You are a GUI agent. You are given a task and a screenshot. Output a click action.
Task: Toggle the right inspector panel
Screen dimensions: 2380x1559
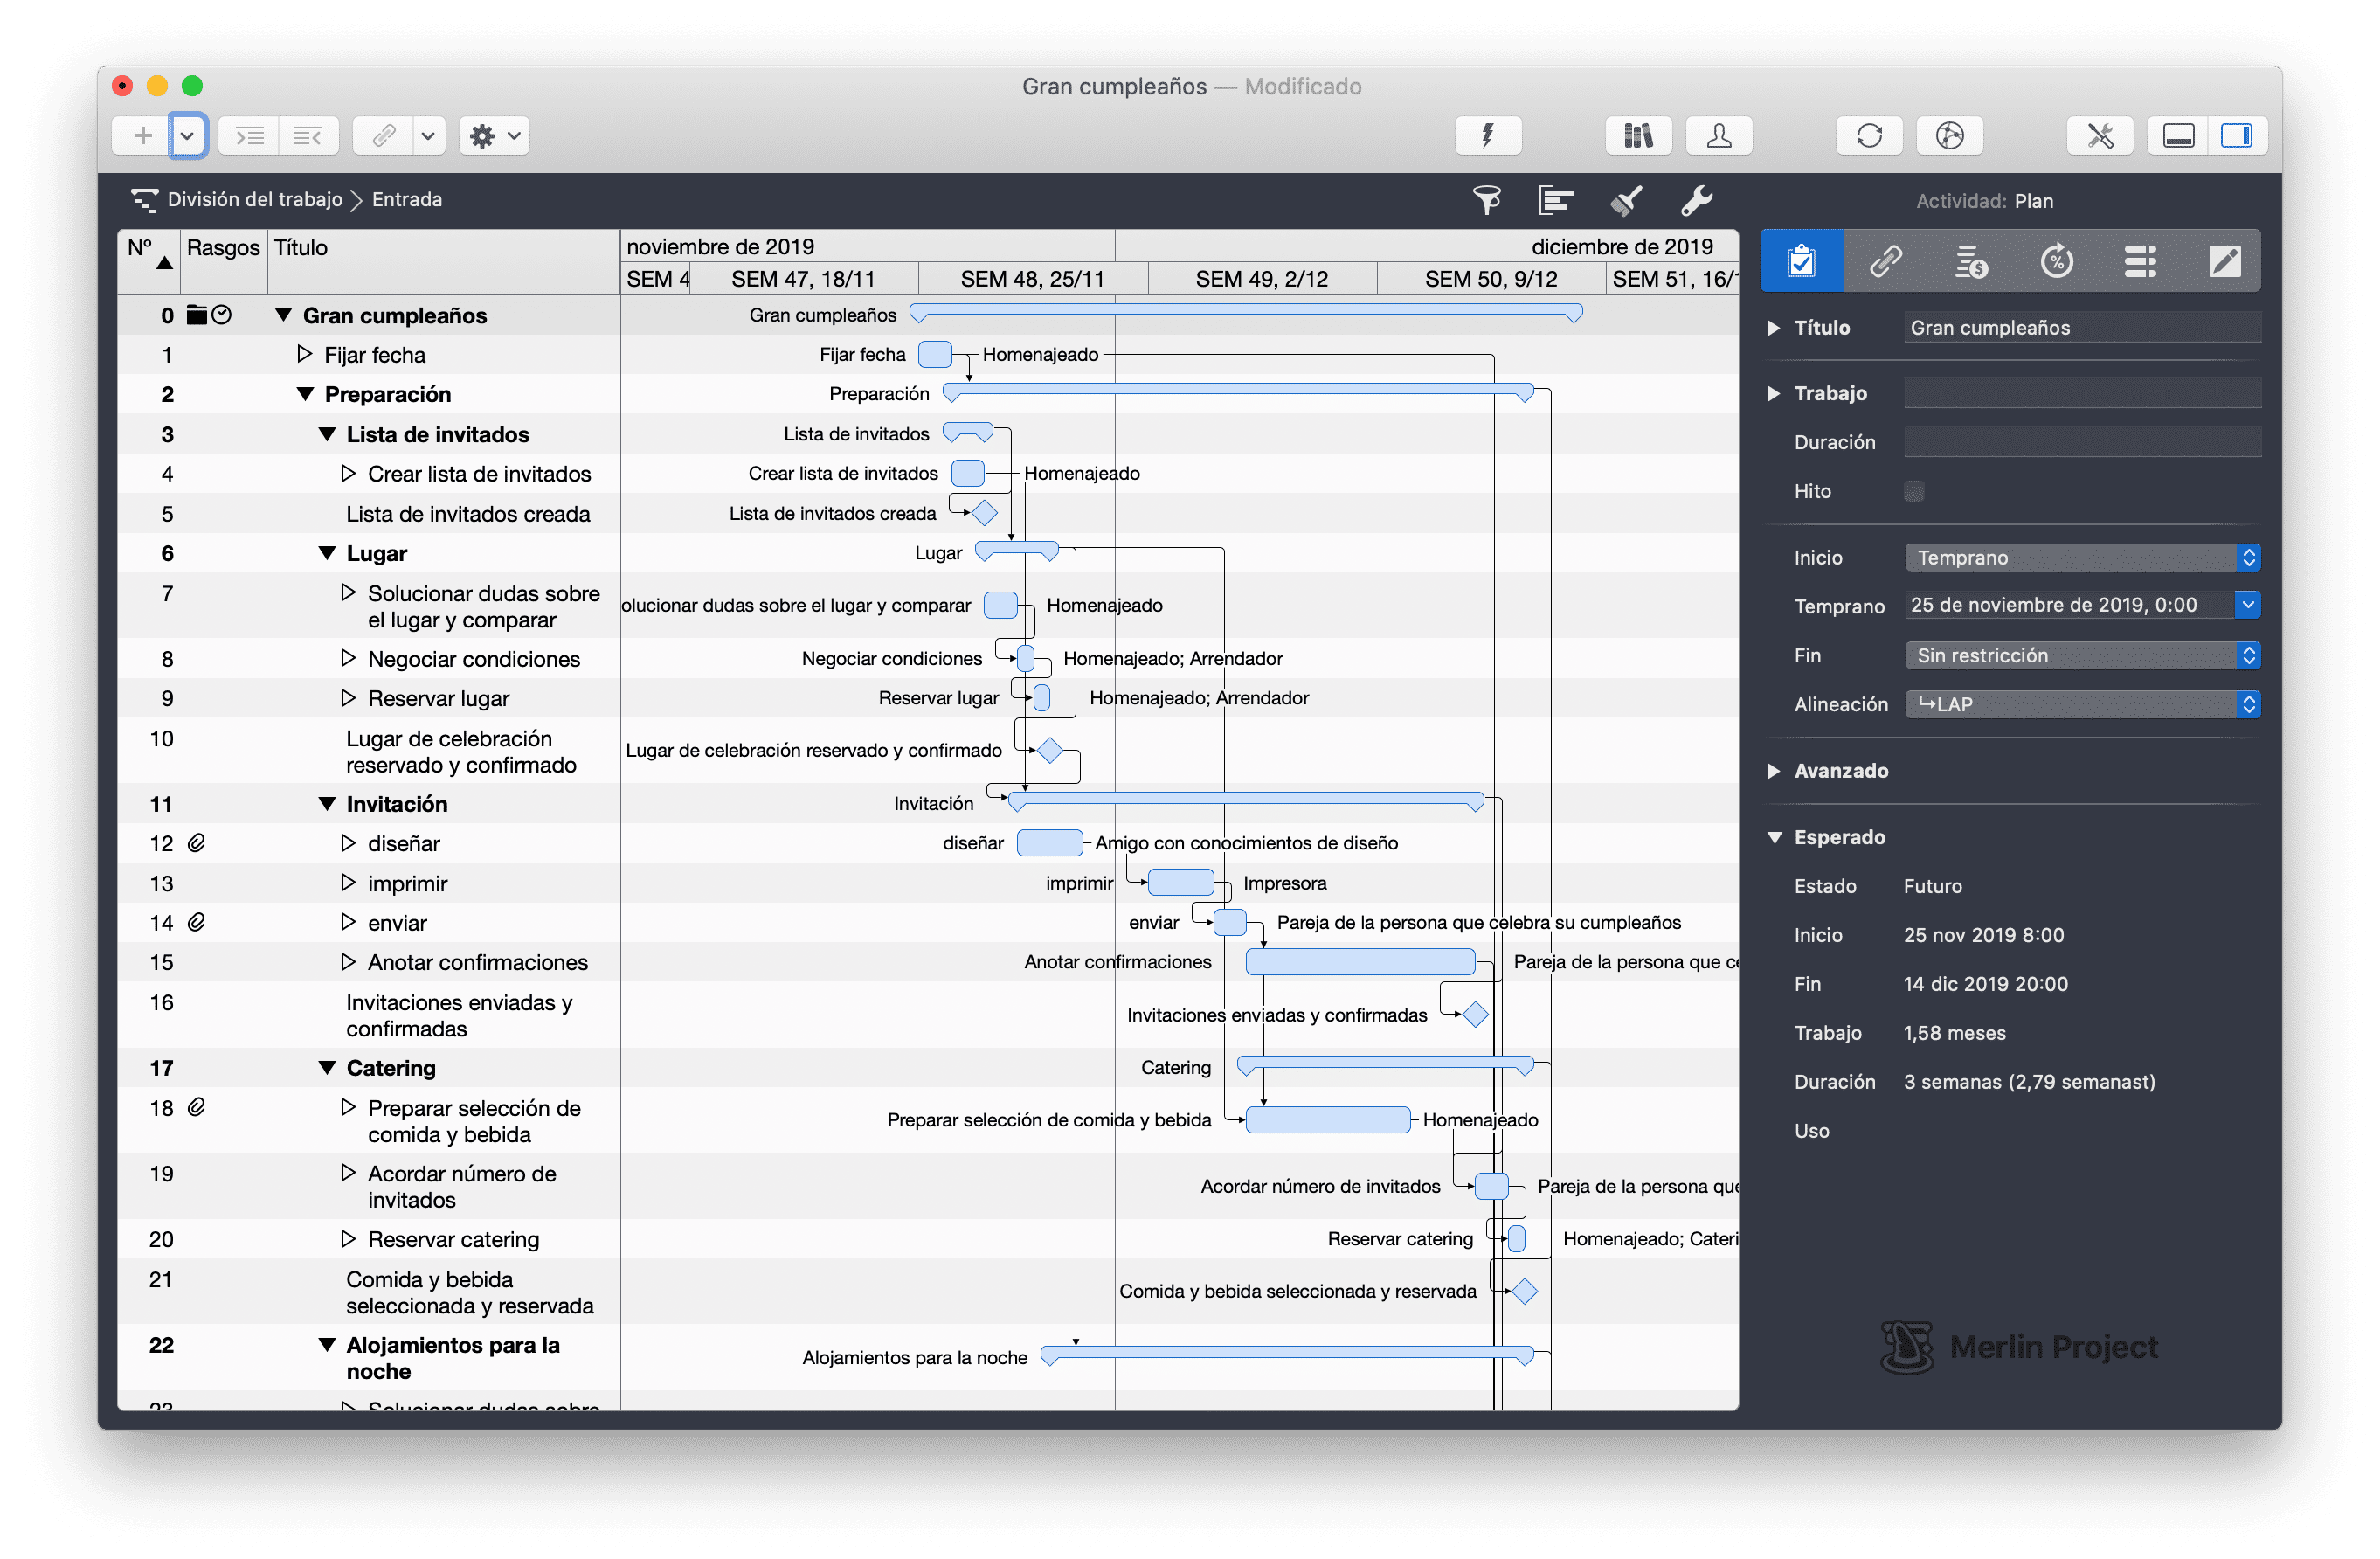tap(2236, 135)
